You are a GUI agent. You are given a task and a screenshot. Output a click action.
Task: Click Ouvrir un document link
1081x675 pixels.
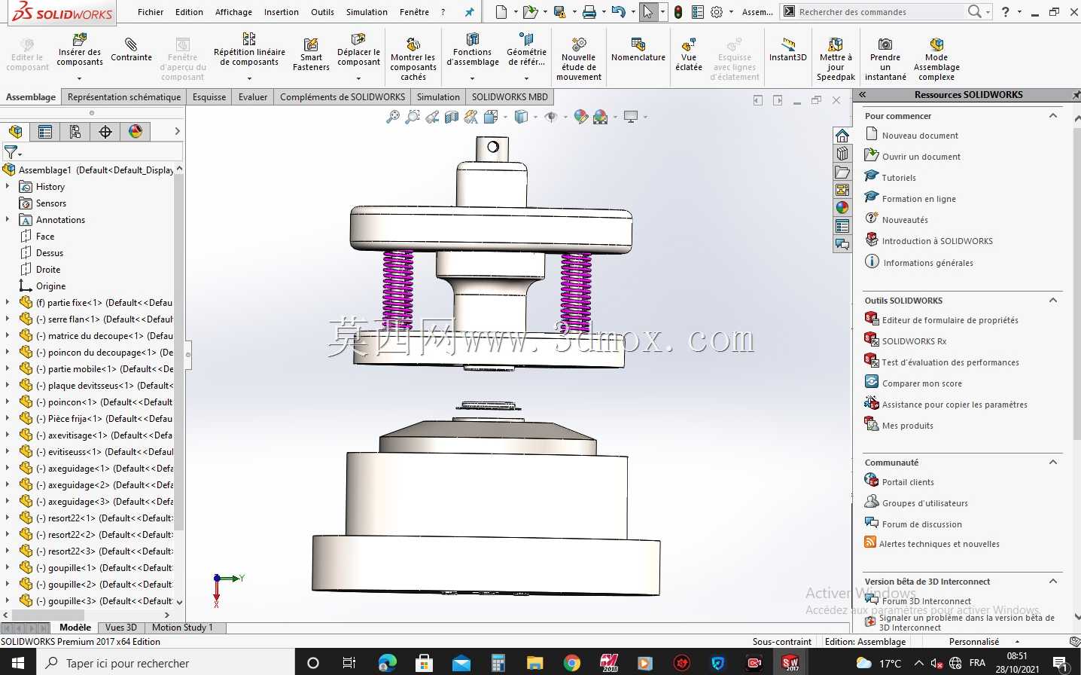click(x=921, y=157)
